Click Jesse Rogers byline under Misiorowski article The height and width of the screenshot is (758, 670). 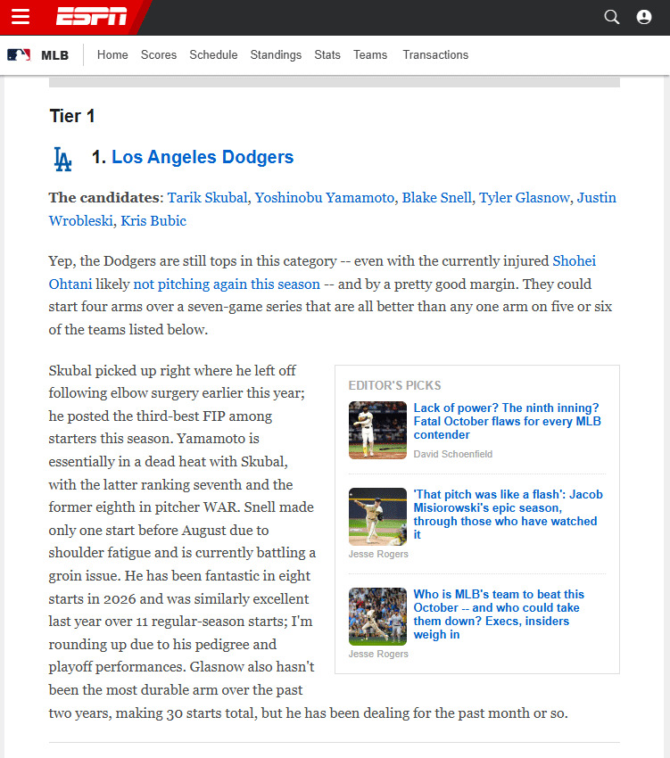(378, 554)
